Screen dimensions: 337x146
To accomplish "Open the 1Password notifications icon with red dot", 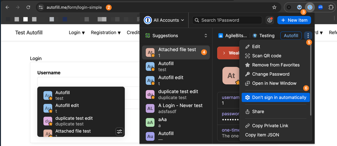I will 270,20.
